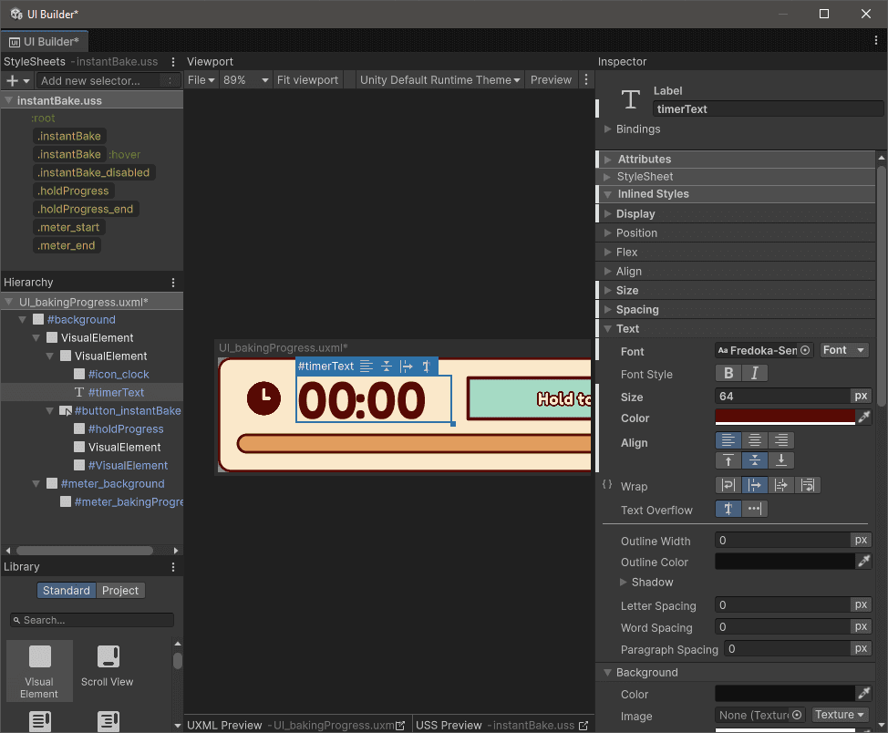888x733 pixels.
Task: Click the font asset object picker
Action: pos(806,350)
